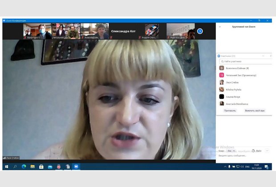Show hidden system tray icons

click(x=225, y=167)
